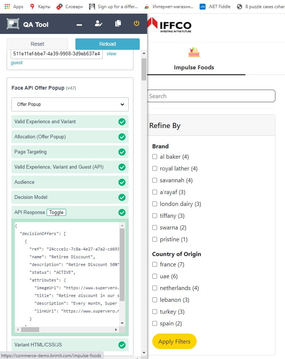Click the Impulse Foods cake icon
Screen dimensions: 285x359
click(x=194, y=52)
